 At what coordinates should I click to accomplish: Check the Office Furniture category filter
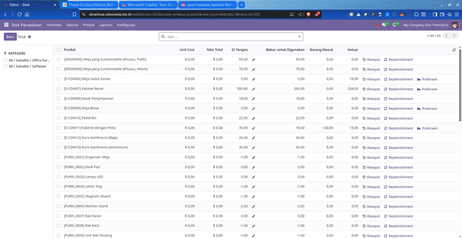coord(5,60)
